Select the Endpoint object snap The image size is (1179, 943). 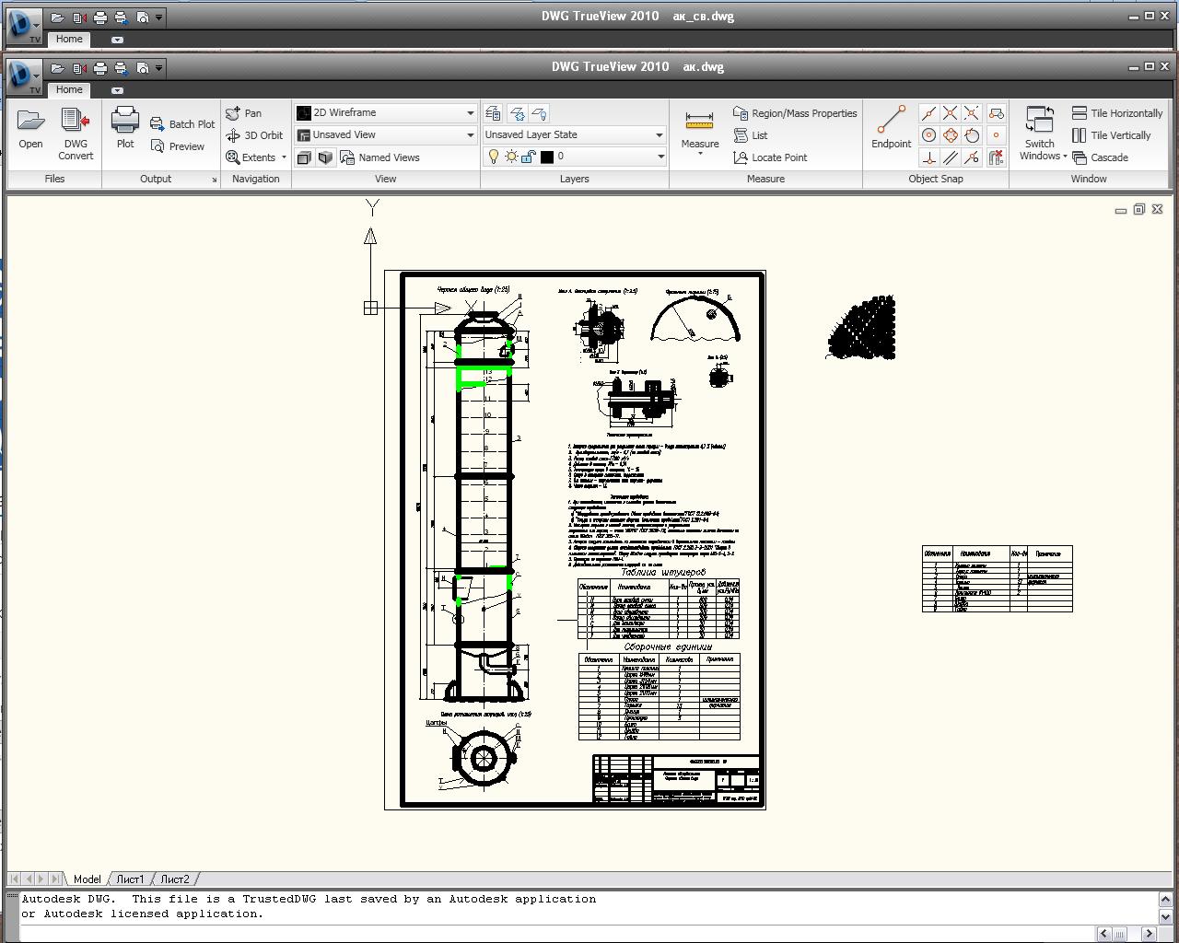(x=892, y=126)
